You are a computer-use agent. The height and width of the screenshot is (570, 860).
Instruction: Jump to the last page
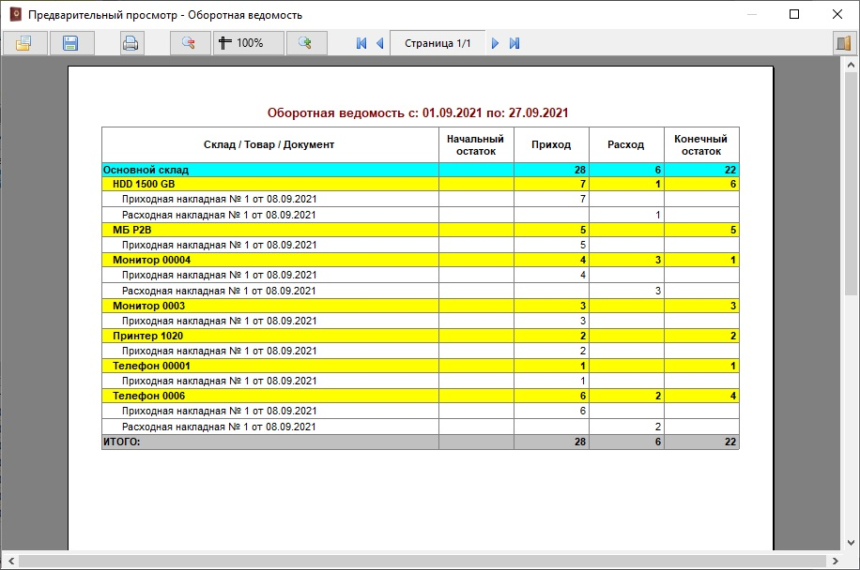pyautogui.click(x=514, y=43)
